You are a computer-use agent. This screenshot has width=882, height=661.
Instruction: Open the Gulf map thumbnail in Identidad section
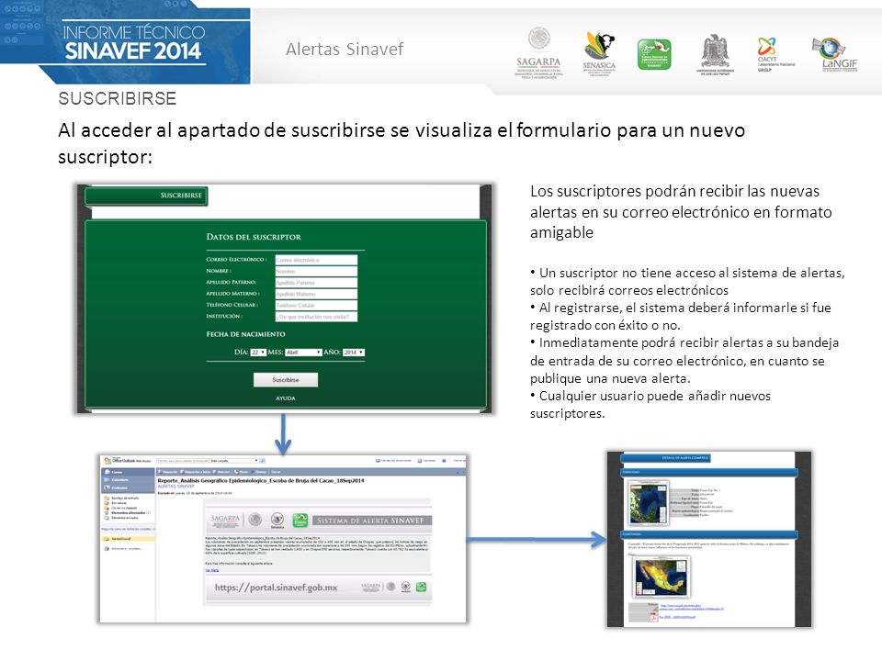tap(649, 502)
